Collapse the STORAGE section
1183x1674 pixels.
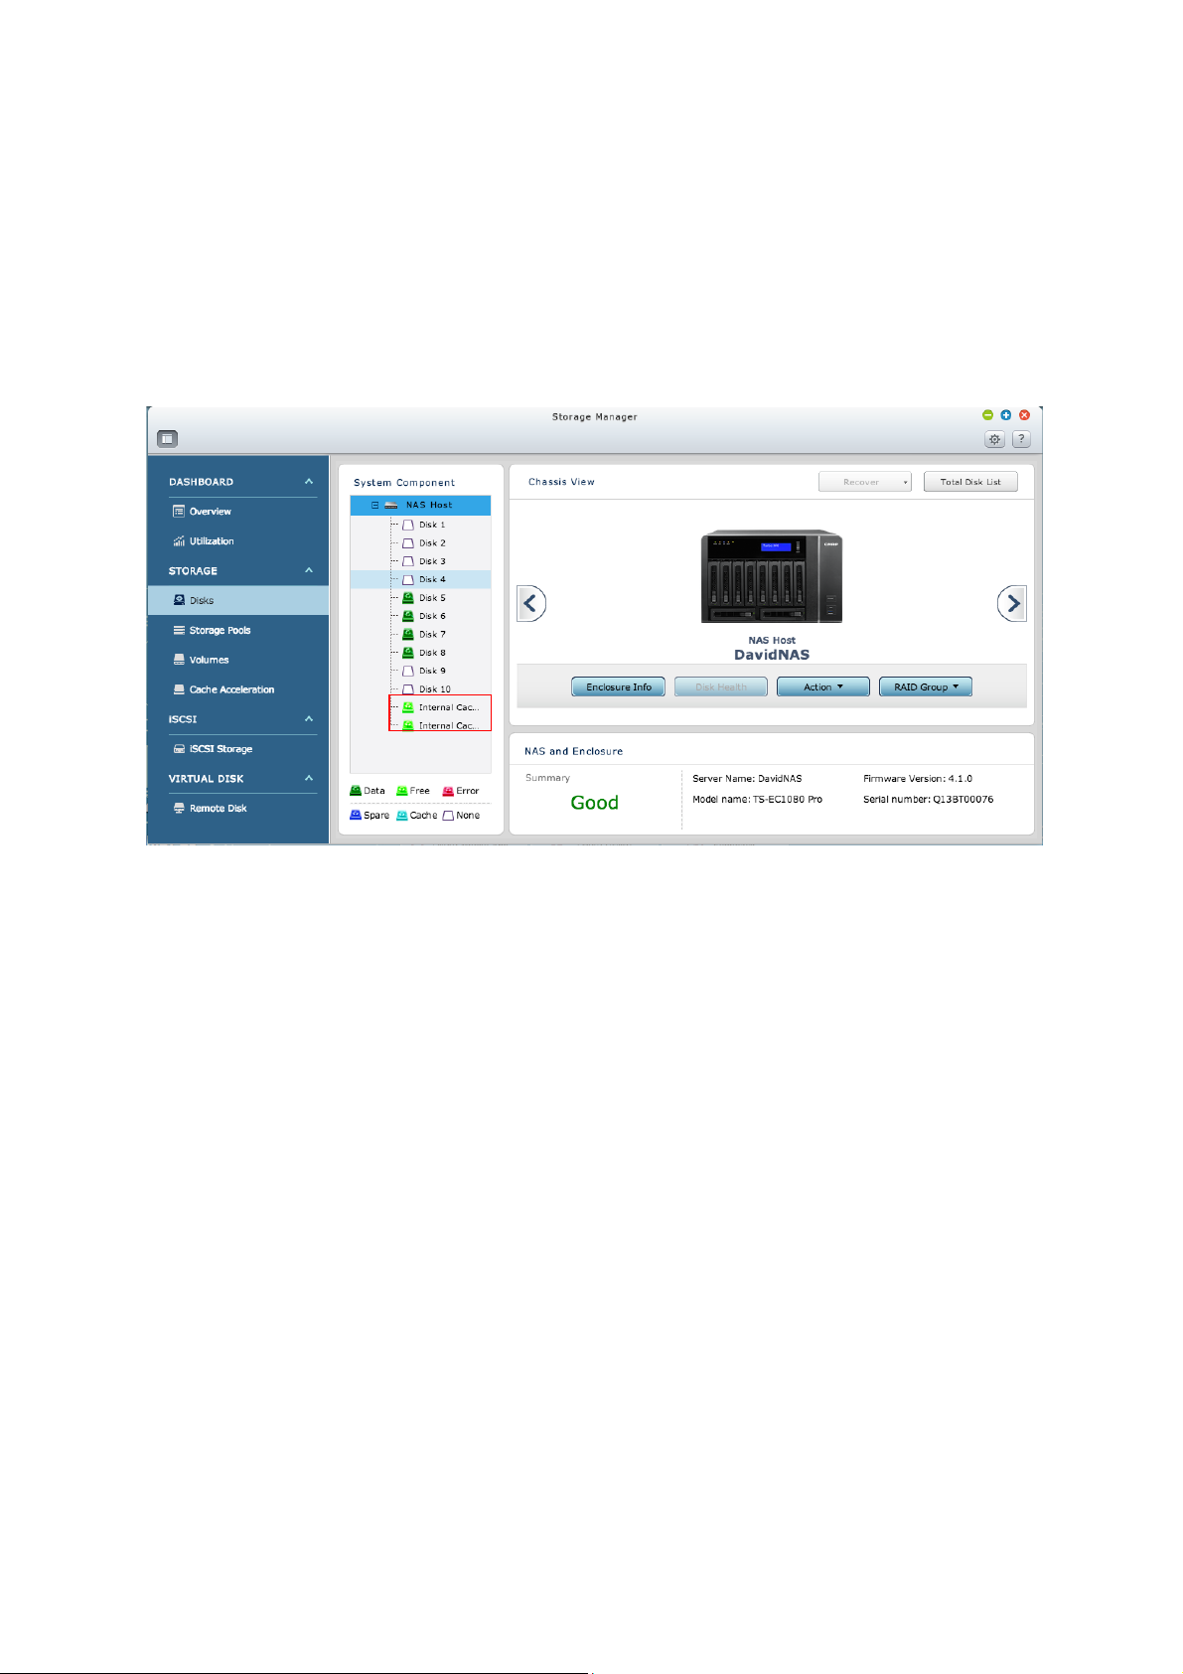click(x=309, y=570)
